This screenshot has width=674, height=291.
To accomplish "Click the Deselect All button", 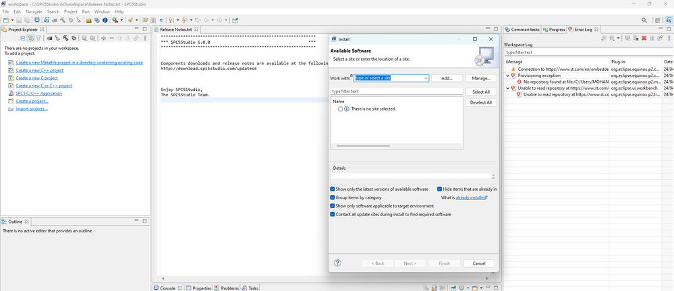I will pyautogui.click(x=480, y=102).
